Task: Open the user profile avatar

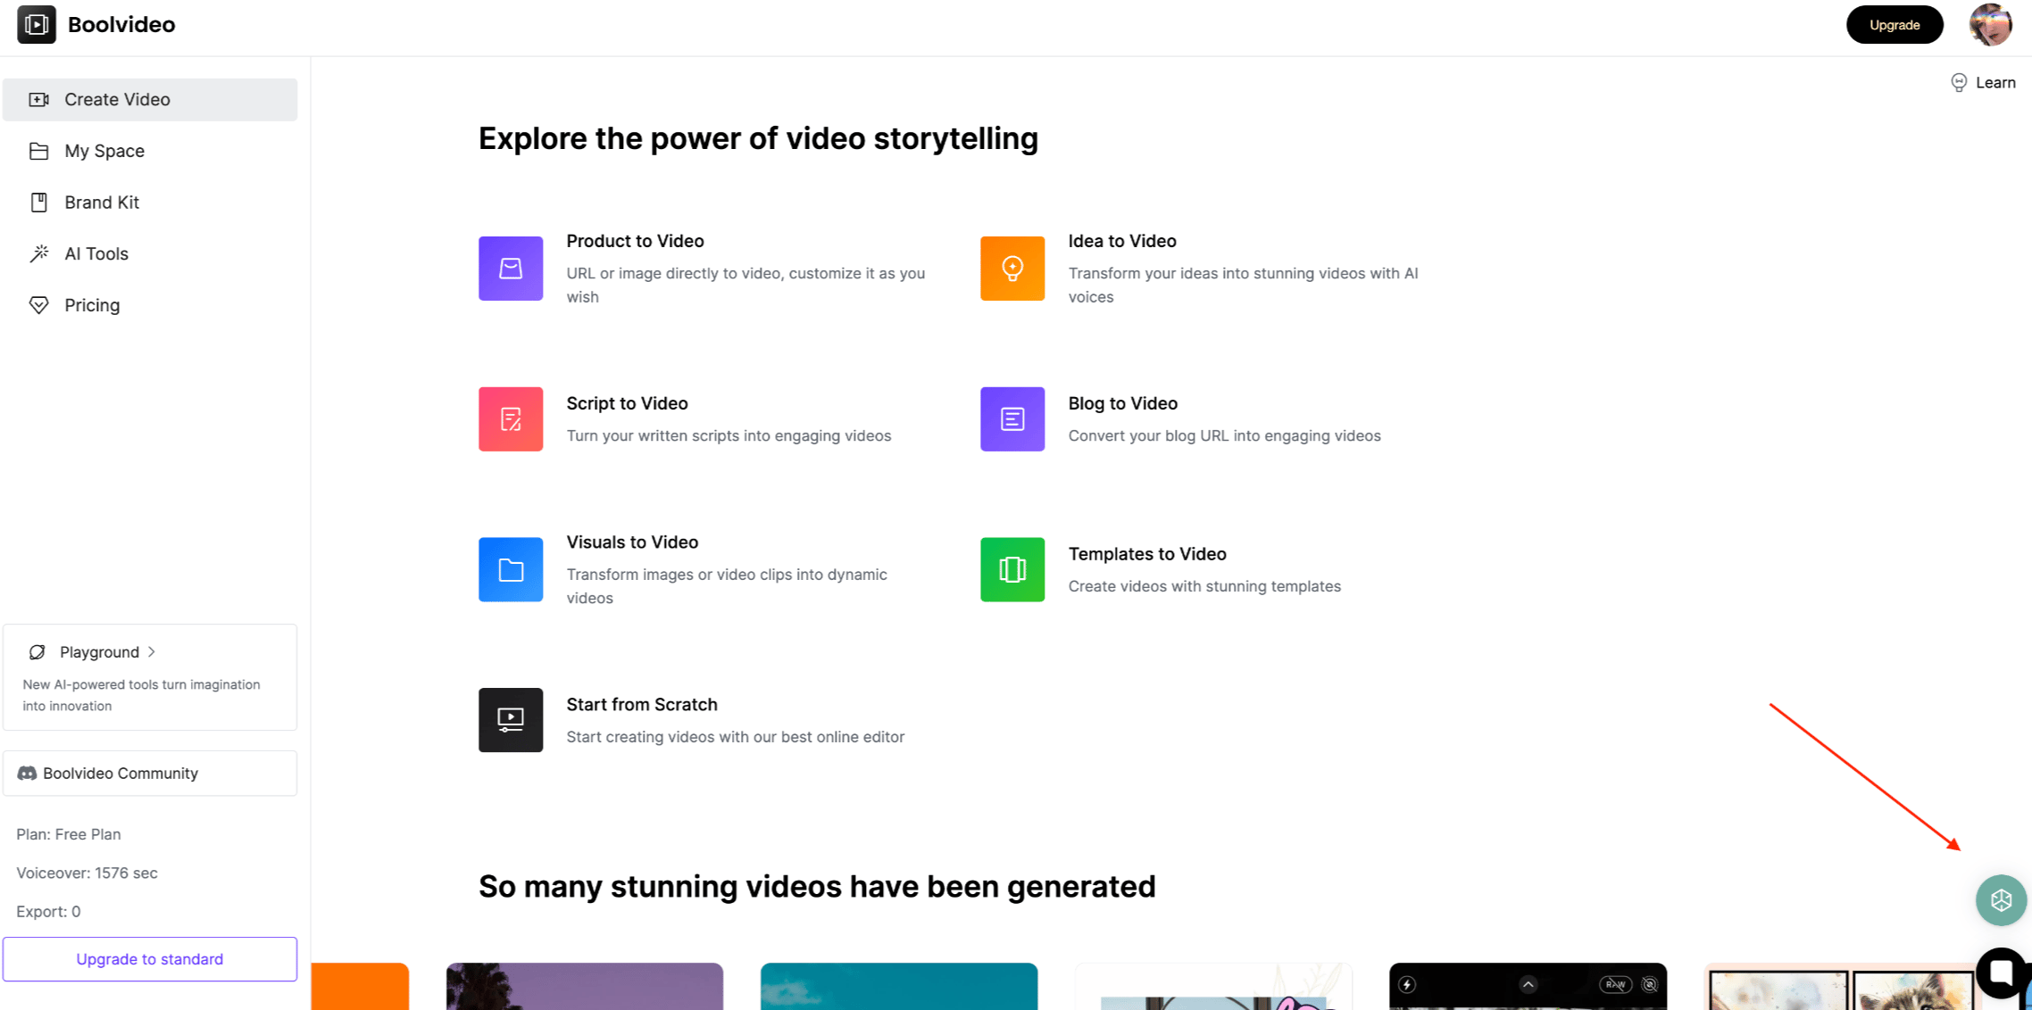Action: 1990,25
